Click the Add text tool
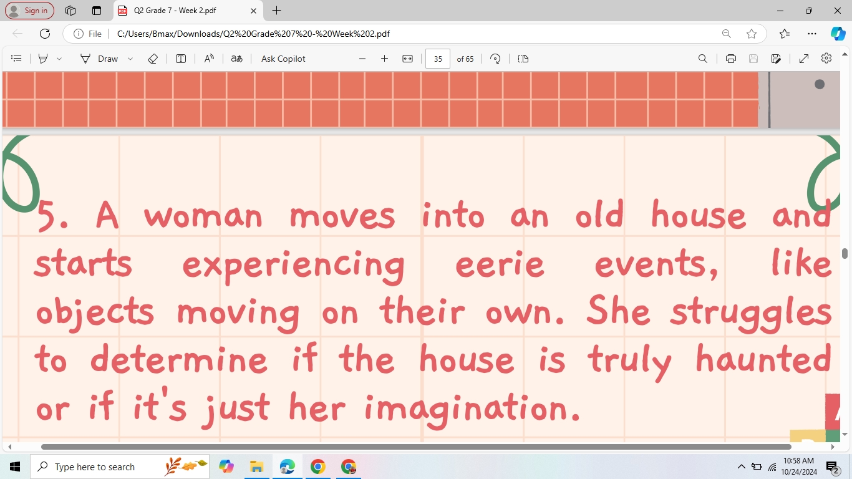 tap(181, 59)
